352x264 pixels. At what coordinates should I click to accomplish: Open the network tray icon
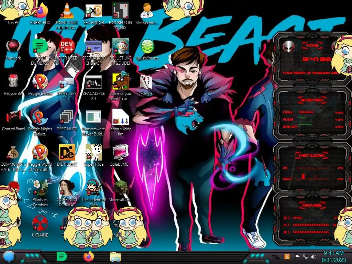306,256
